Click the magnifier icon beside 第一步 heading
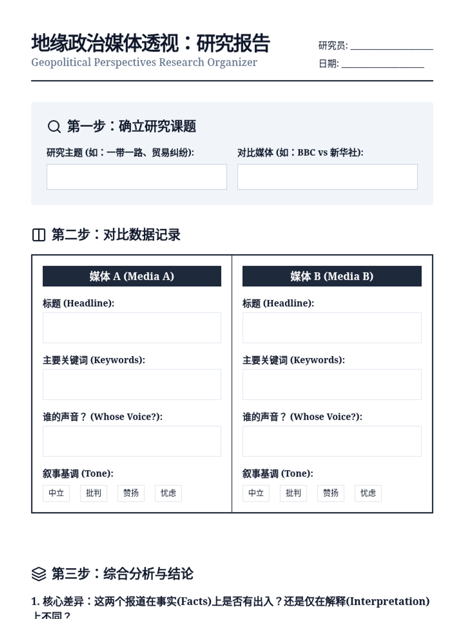Viewport: 464px width, 619px height. tap(54, 127)
